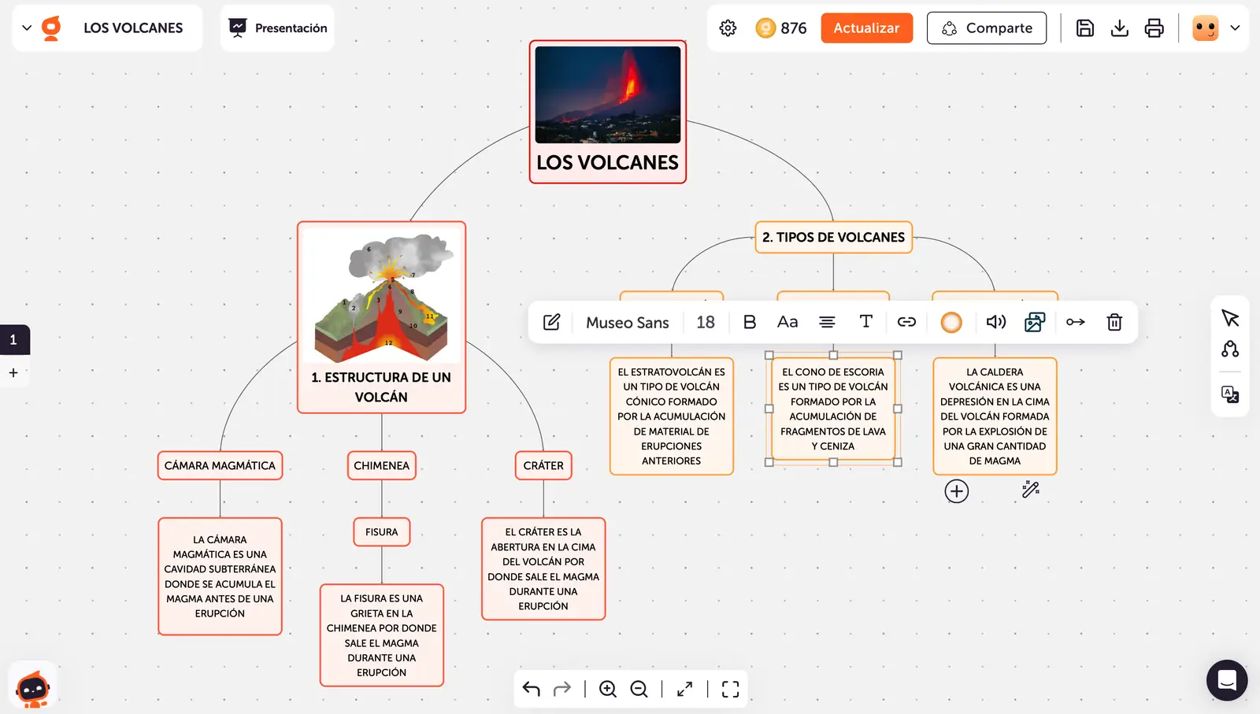Toggle bold formatting on selected node
The height and width of the screenshot is (714, 1260).
(749, 322)
